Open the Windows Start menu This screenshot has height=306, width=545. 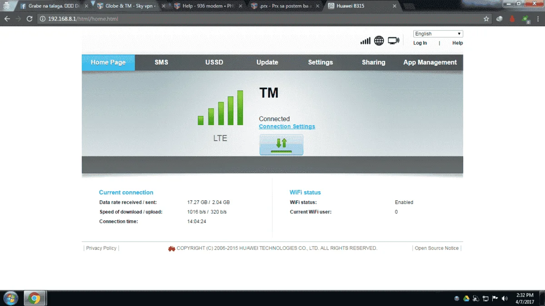coord(10,298)
